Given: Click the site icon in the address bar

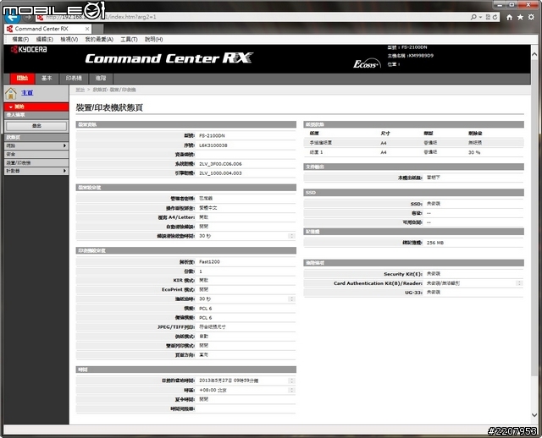Looking at the screenshot, I should (40, 17).
